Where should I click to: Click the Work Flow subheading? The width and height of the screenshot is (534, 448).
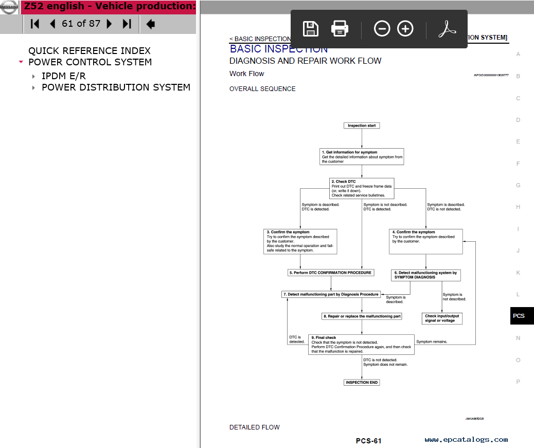tap(246, 74)
